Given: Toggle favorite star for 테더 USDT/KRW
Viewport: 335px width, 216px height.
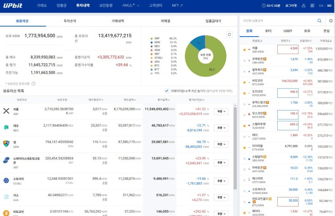Looking at the screenshot, I should click(x=244, y=137).
